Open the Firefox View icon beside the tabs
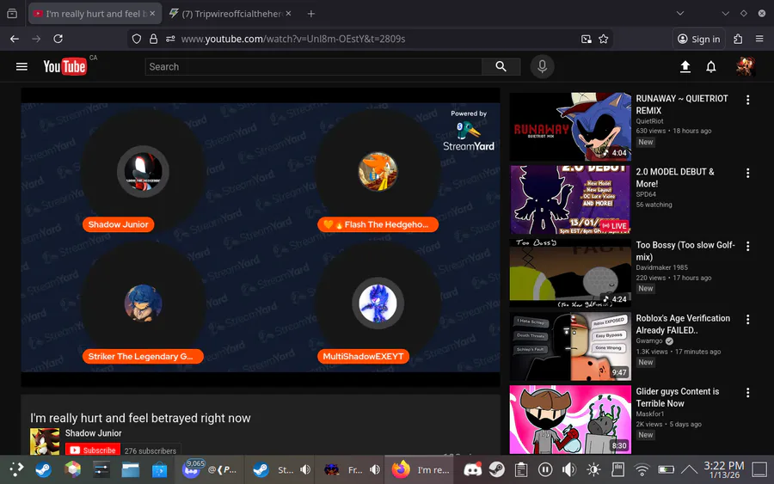 12,14
